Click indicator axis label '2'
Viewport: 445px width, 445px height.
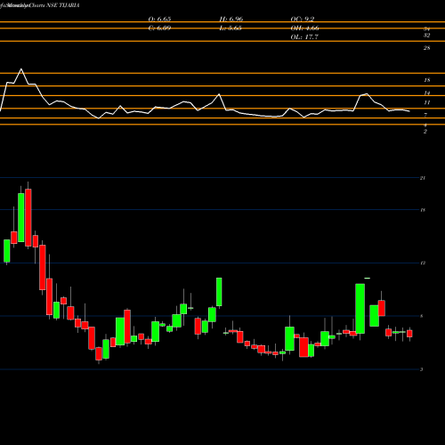point(425,132)
